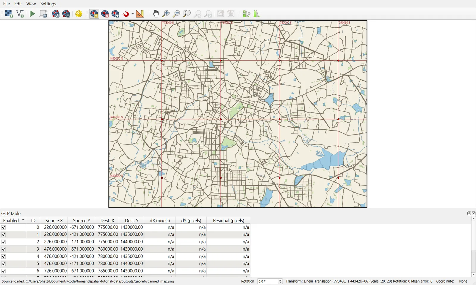This screenshot has width=476, height=285.
Task: Click the Zoom Last icon
Action: click(198, 14)
